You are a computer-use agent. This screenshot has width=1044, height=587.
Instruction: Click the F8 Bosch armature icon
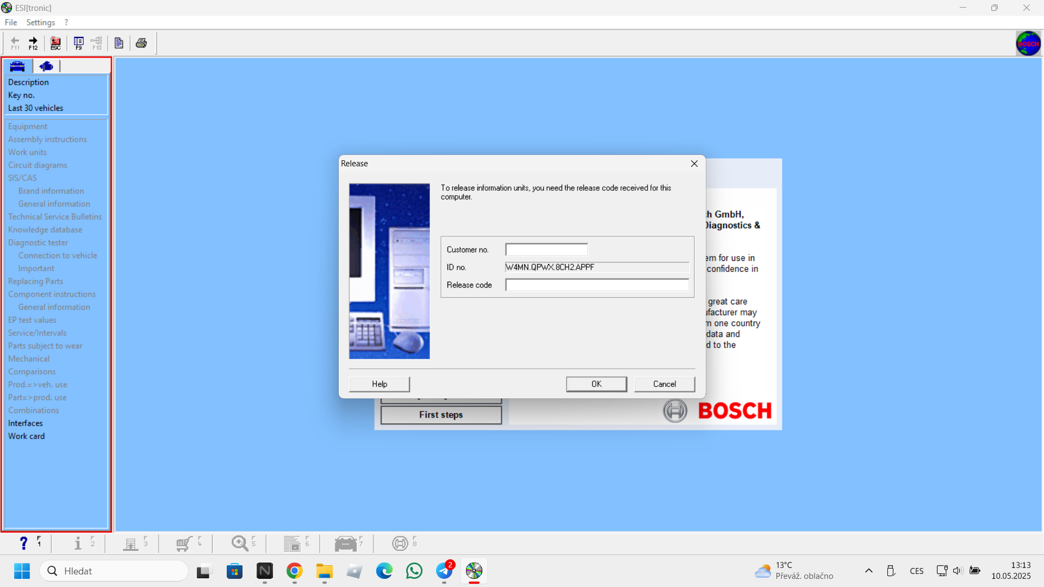pos(400,543)
